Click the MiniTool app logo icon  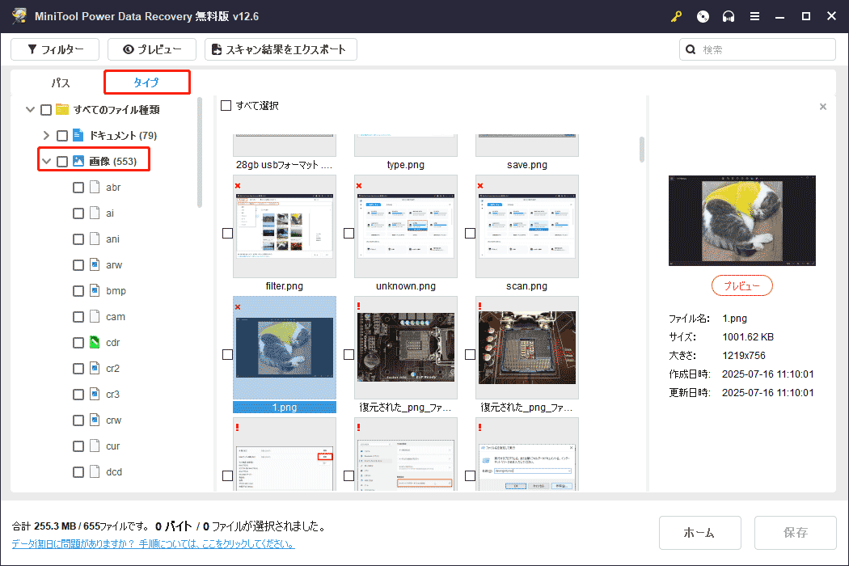(19, 15)
